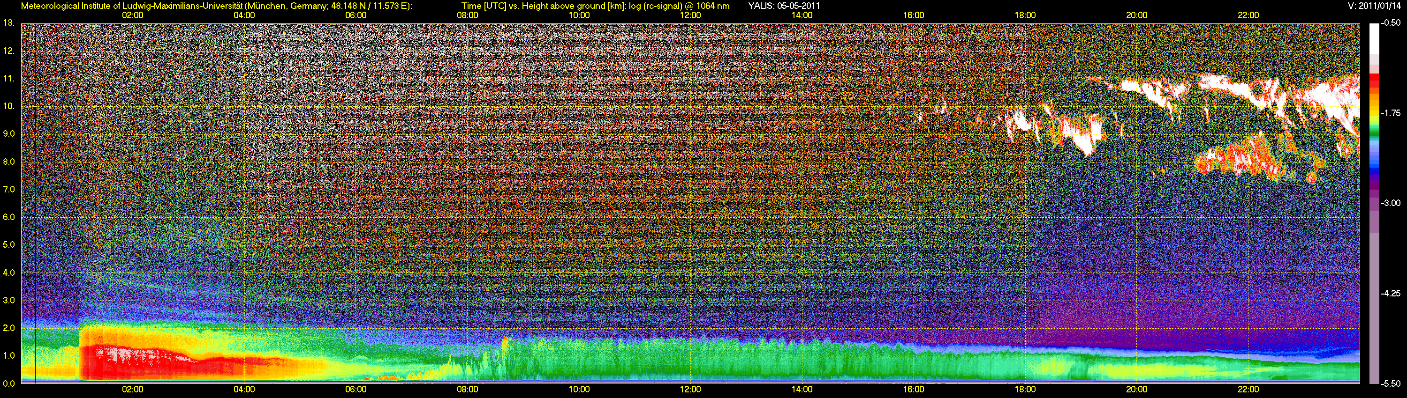
Task: Select the 14:00 label on the top time axis
Action: [x=802, y=15]
